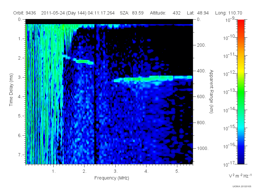This screenshot has width=257, height=193.
Task: Click the long cyan echo trace at 3 ms delay
Action: point(153,79)
